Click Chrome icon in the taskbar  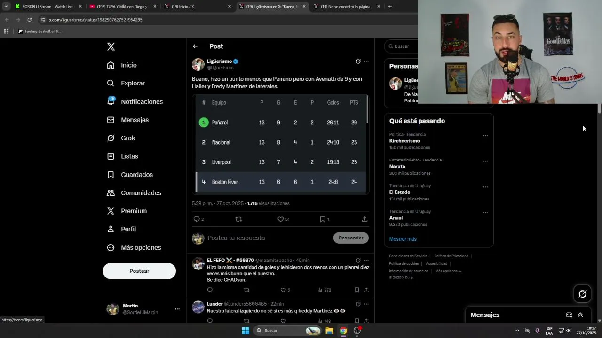point(343,330)
